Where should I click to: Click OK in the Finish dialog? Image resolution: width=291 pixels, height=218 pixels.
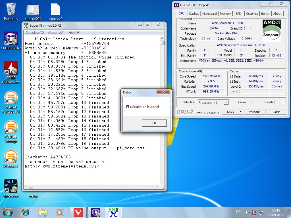point(154,123)
